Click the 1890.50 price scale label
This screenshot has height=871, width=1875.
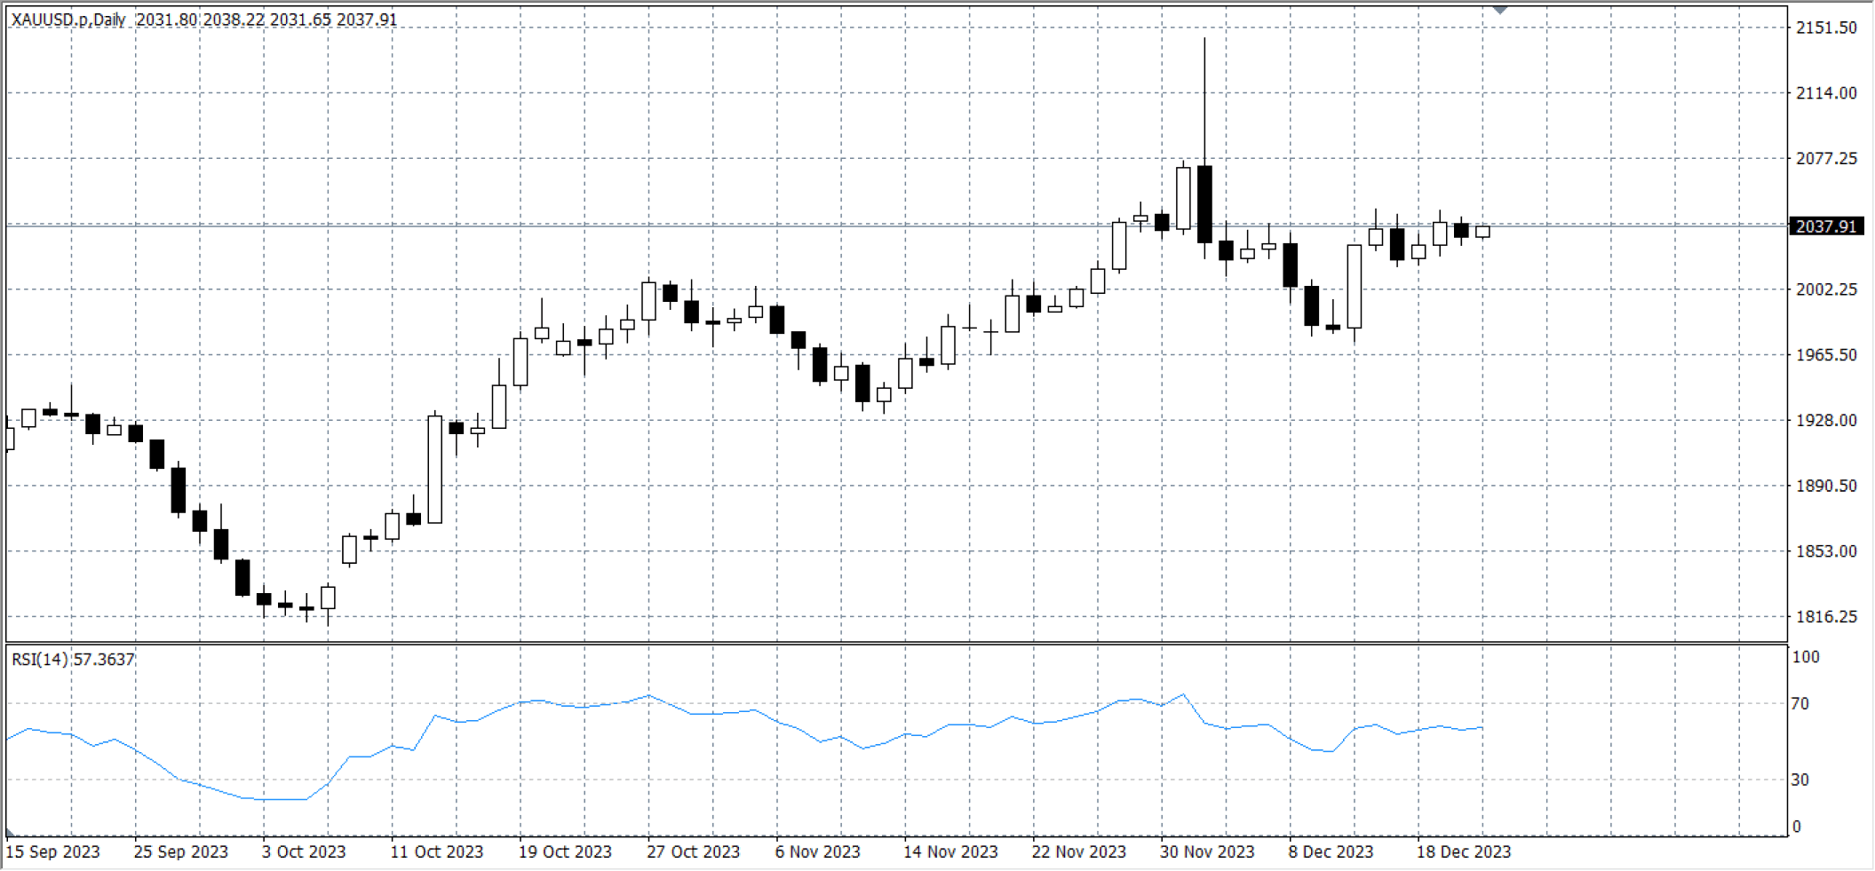coord(1826,486)
